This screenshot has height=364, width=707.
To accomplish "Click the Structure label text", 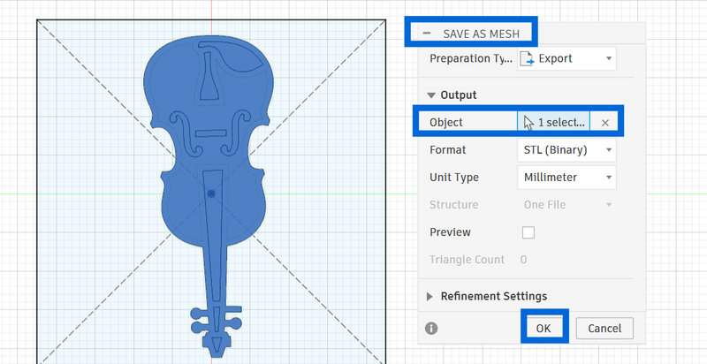I will tap(453, 205).
